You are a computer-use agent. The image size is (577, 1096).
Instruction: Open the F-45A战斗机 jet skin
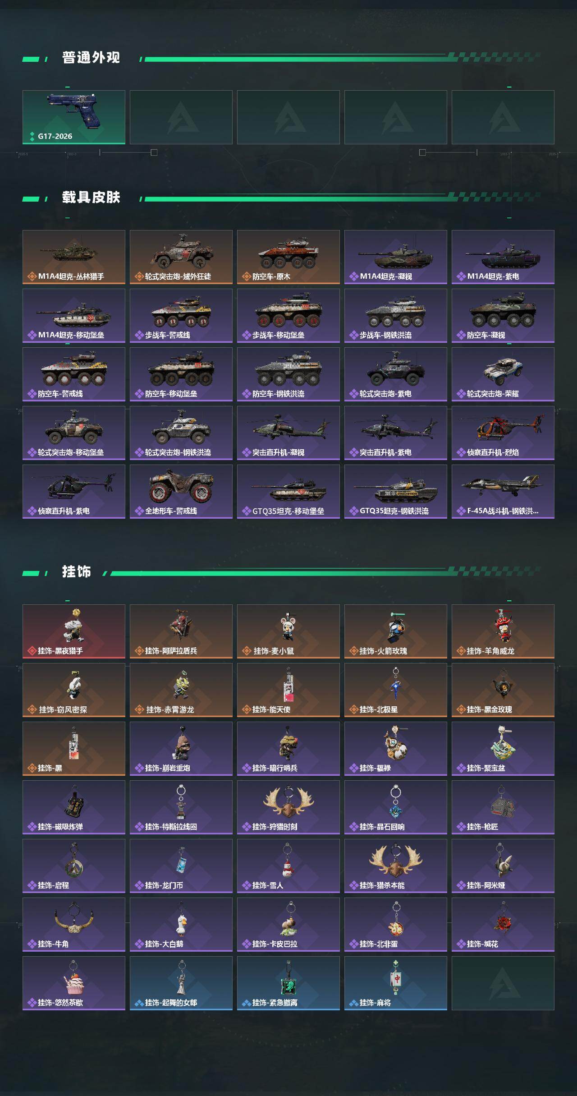(503, 492)
